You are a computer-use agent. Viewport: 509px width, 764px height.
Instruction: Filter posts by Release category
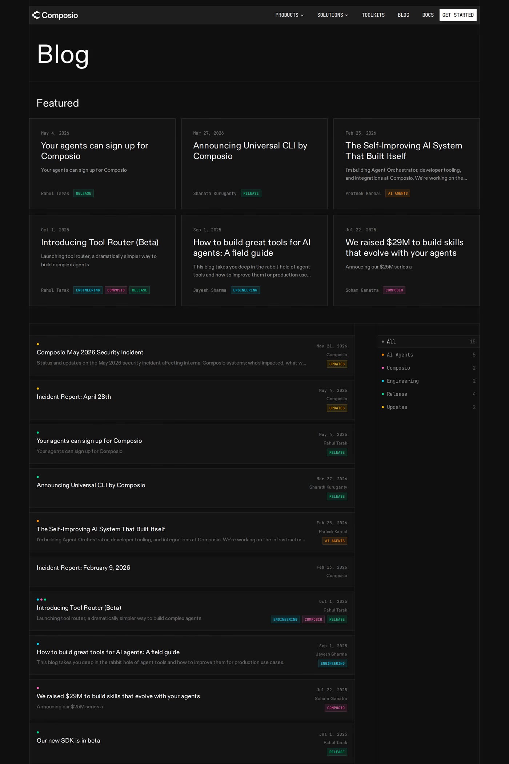click(x=429, y=394)
